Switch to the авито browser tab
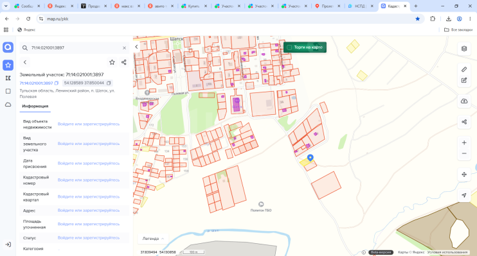The image size is (477, 256). [x=159, y=6]
